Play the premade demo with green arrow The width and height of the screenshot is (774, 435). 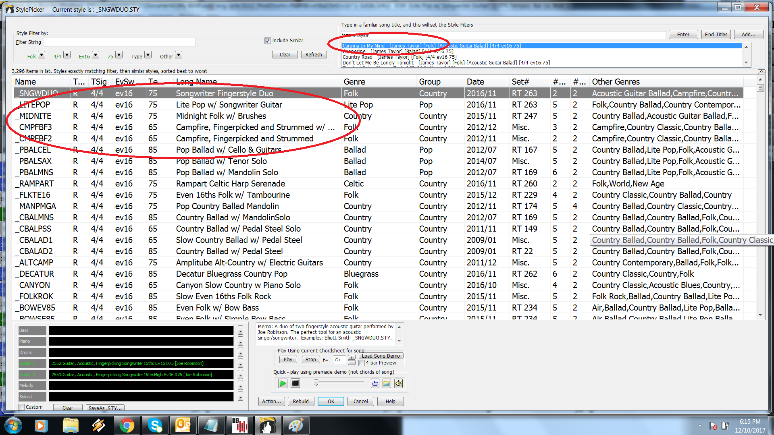[283, 383]
